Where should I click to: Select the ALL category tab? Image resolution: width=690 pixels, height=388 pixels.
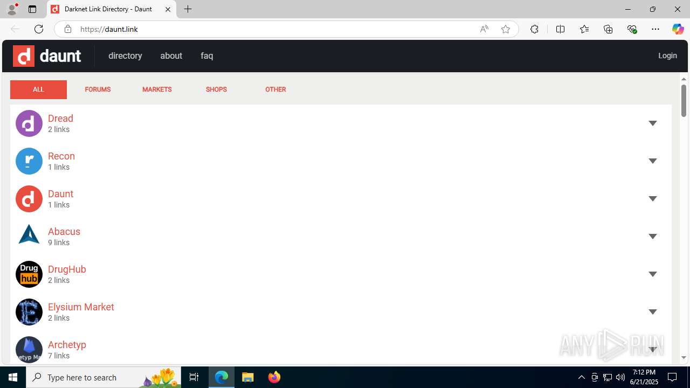(38, 89)
